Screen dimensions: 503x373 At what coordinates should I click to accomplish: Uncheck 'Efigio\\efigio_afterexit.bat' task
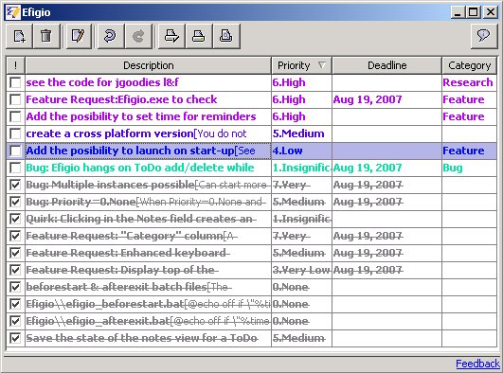pyautogui.click(x=15, y=321)
